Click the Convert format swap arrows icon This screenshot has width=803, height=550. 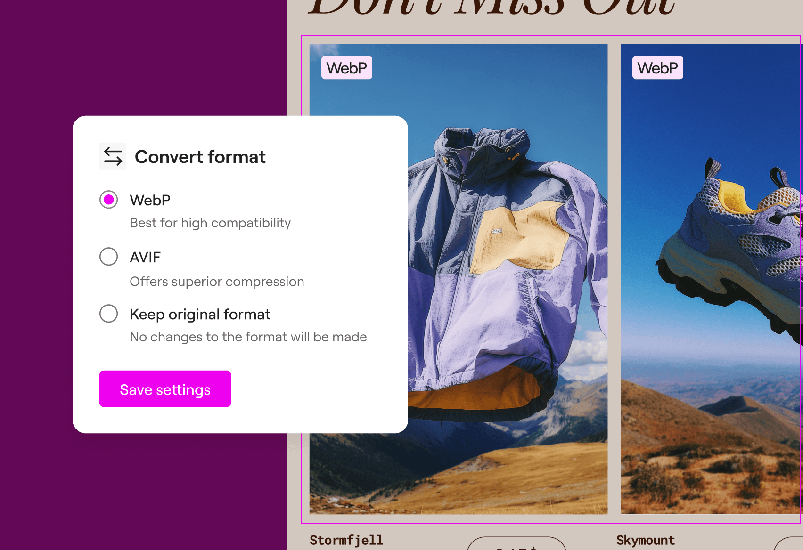pyautogui.click(x=113, y=156)
